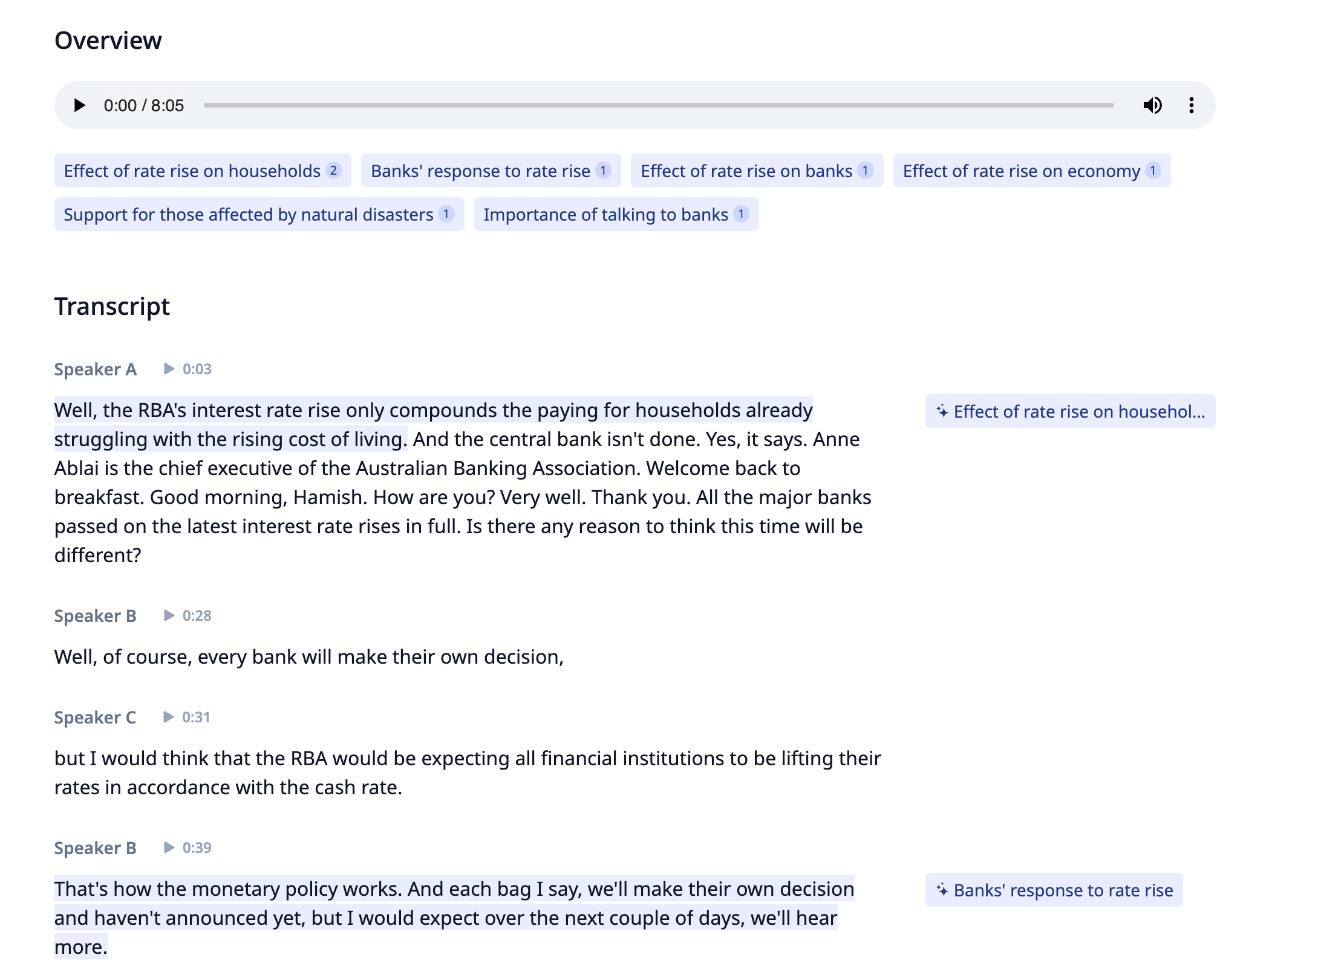Select 'Importance of talking to banks' chip
This screenshot has height=978, width=1344.
click(x=615, y=215)
